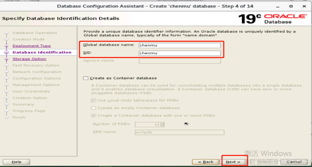Click the Number of PDBs spinner field
This screenshot has width=312, height=167.
click(149, 125)
